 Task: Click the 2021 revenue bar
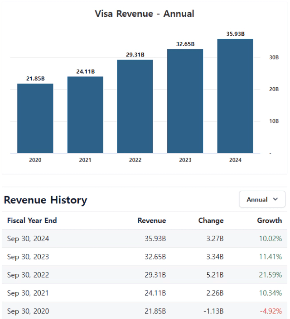click(85, 115)
